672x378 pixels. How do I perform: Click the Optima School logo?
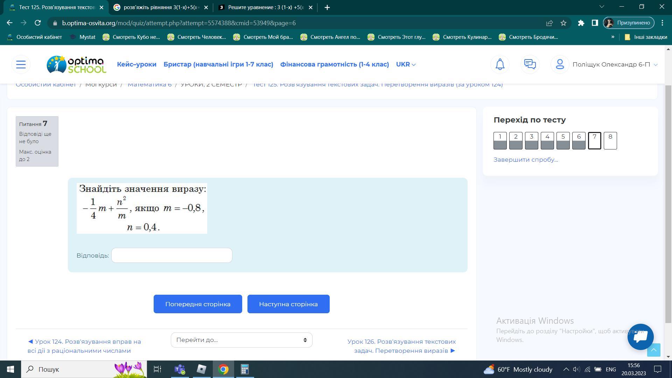[x=76, y=64]
